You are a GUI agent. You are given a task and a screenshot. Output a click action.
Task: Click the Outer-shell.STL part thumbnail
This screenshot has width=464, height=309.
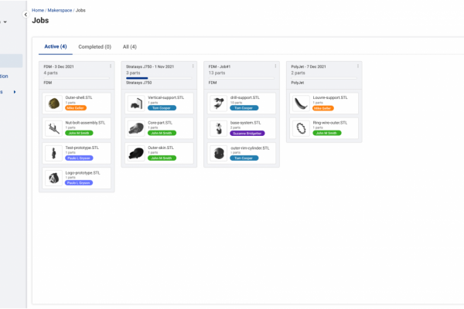pyautogui.click(x=53, y=104)
